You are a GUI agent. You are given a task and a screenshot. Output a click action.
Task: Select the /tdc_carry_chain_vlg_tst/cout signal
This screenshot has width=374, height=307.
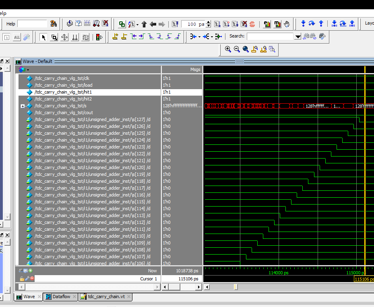coord(64,113)
